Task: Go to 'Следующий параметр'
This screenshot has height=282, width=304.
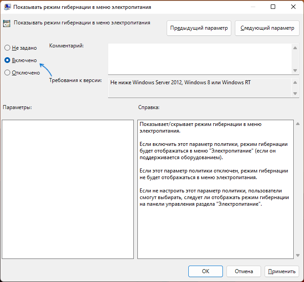Action: [267, 28]
